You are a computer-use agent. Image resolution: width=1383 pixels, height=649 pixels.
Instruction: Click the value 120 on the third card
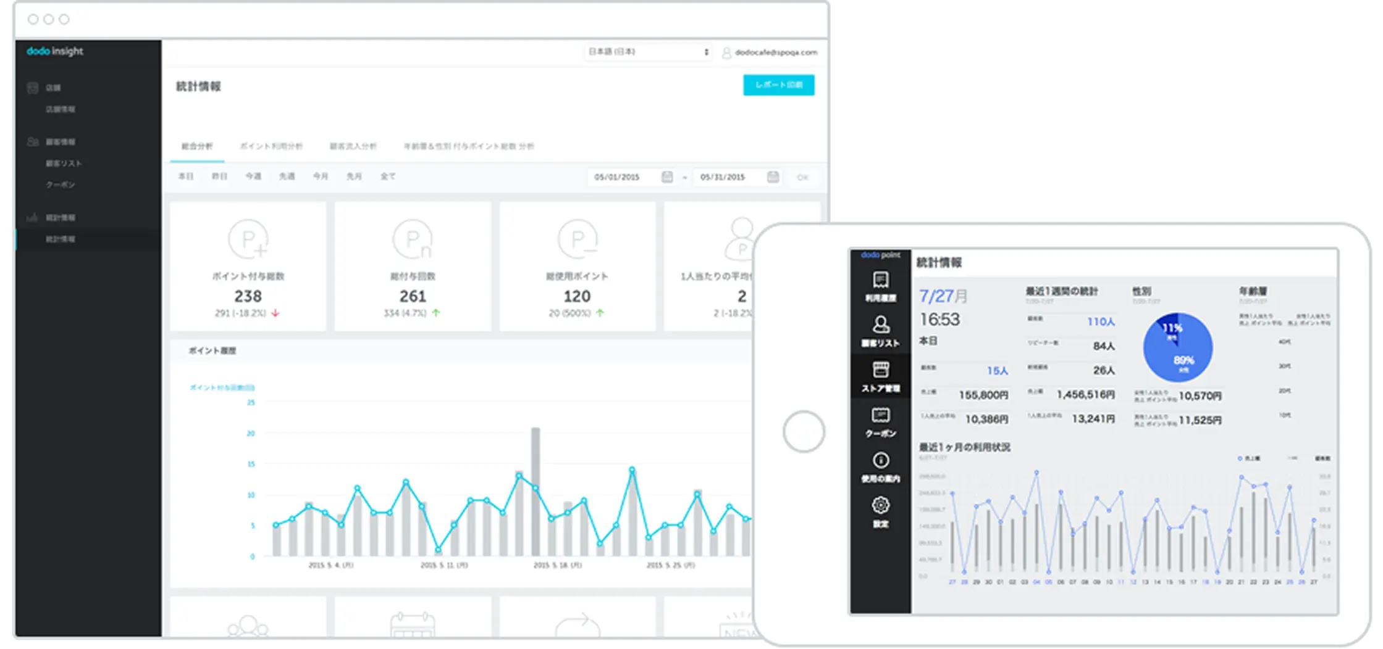point(577,297)
